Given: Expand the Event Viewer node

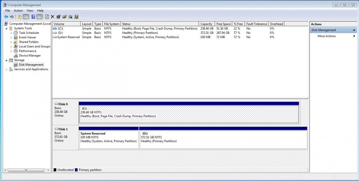Looking at the screenshot, I should (11, 37).
